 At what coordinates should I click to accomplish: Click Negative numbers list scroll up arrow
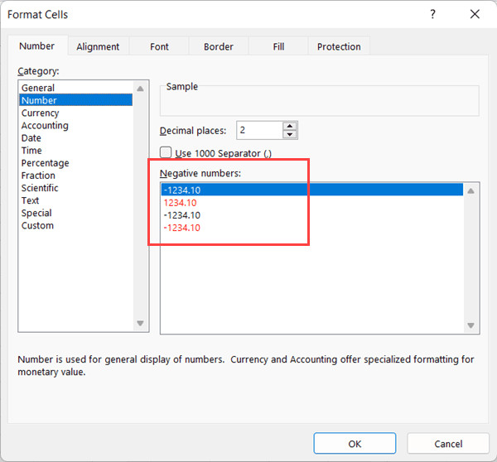tap(471, 190)
